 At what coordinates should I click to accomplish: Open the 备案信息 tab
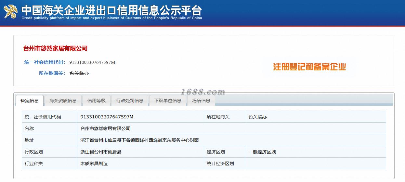click(x=30, y=101)
